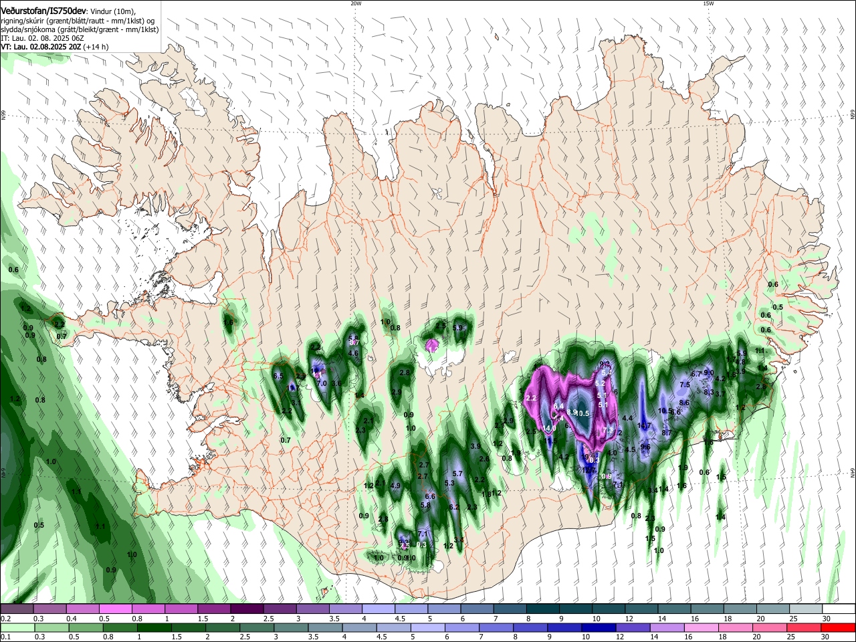Screen dimensions: 856x642
Task: Click the 4.9 precipitation value on the map
Action: pyautogui.click(x=395, y=486)
